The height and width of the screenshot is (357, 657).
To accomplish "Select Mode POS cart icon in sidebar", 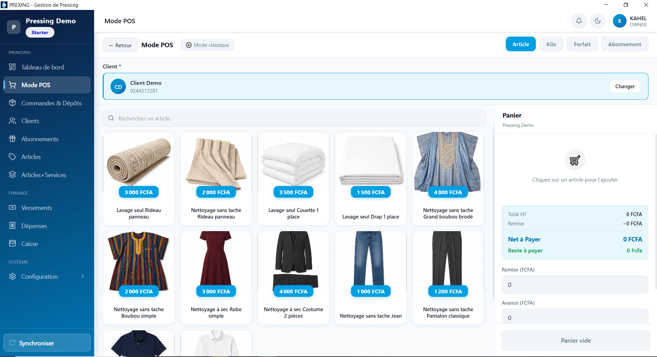I will [12, 85].
